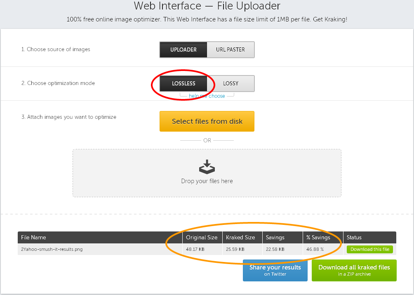Click the % Savings column header
414x295 pixels.
(x=323, y=237)
